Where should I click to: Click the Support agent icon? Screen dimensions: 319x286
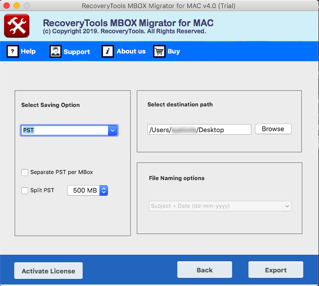[x=56, y=51]
